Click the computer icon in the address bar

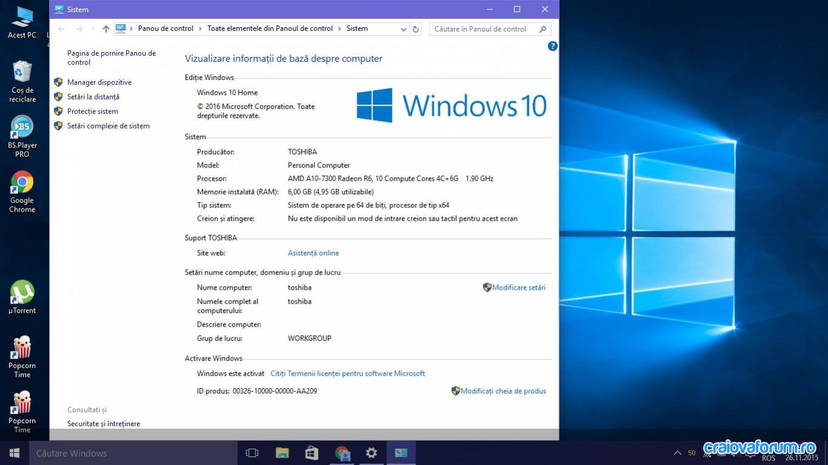coord(121,28)
